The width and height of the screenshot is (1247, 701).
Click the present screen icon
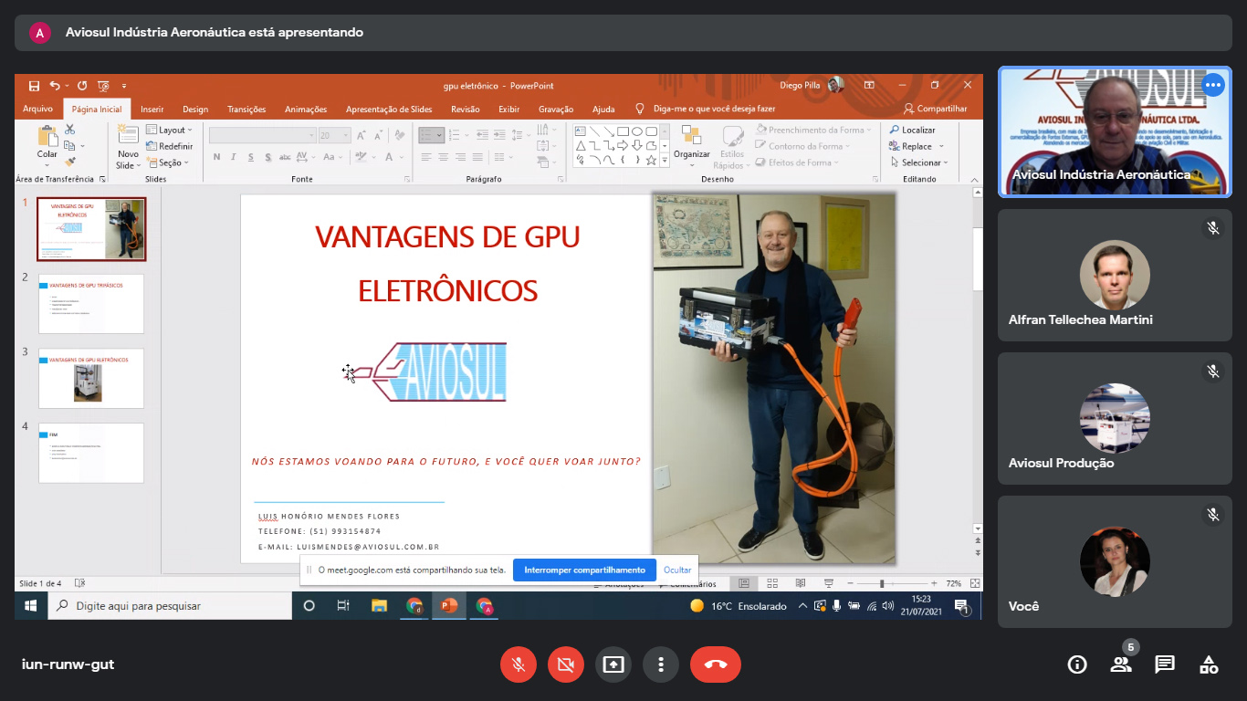click(x=613, y=664)
